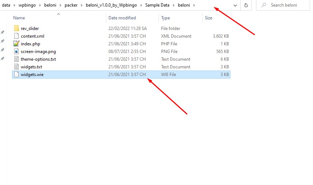
Task: Click the '6 KB' size of theme-options.txt
Action: [225, 59]
